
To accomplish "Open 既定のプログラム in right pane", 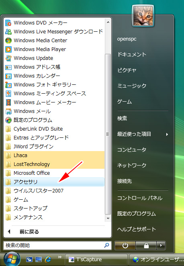I will (x=137, y=214).
